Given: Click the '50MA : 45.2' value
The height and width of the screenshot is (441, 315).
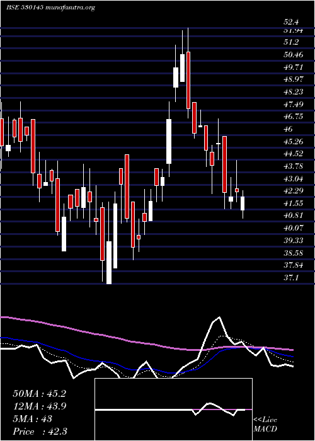Looking at the screenshot, I should click(x=39, y=394).
